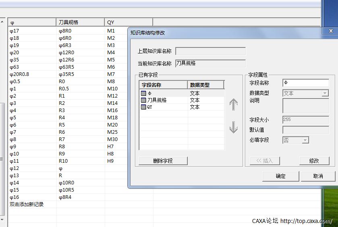Click the 刀具规格 column header in the table
The height and width of the screenshot is (227, 338).
pos(80,22)
